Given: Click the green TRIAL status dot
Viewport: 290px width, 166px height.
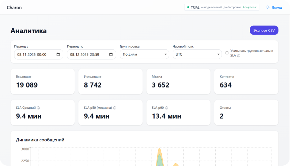Looking at the screenshot, I should [188, 7].
